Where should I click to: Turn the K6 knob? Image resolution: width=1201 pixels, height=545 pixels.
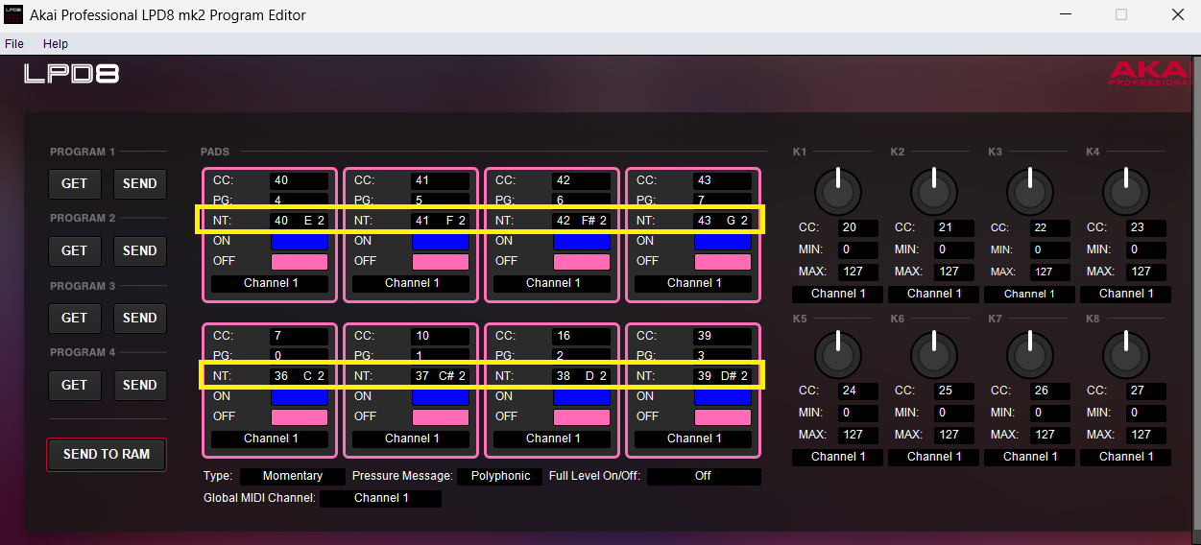(933, 354)
